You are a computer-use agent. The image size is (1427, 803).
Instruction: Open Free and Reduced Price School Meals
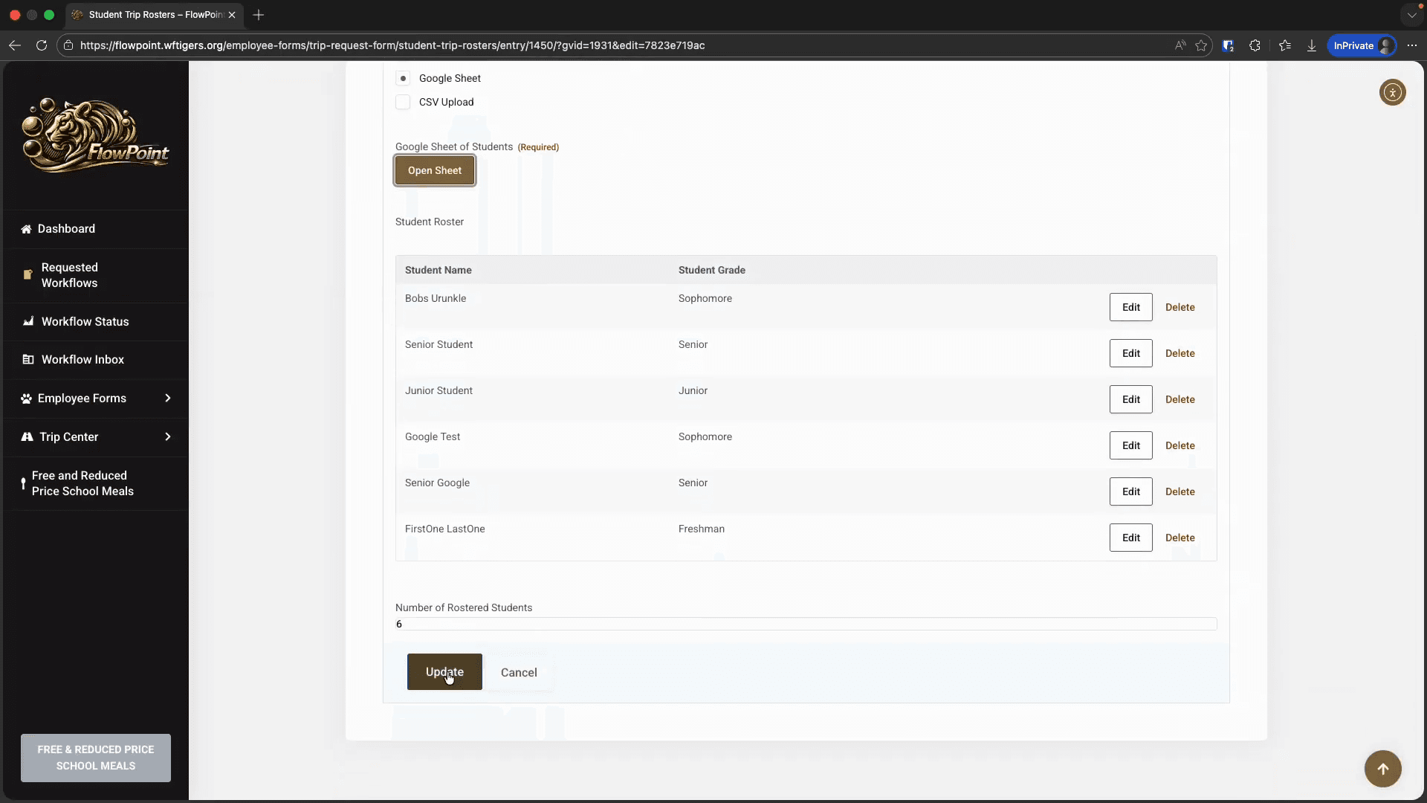click(96, 483)
